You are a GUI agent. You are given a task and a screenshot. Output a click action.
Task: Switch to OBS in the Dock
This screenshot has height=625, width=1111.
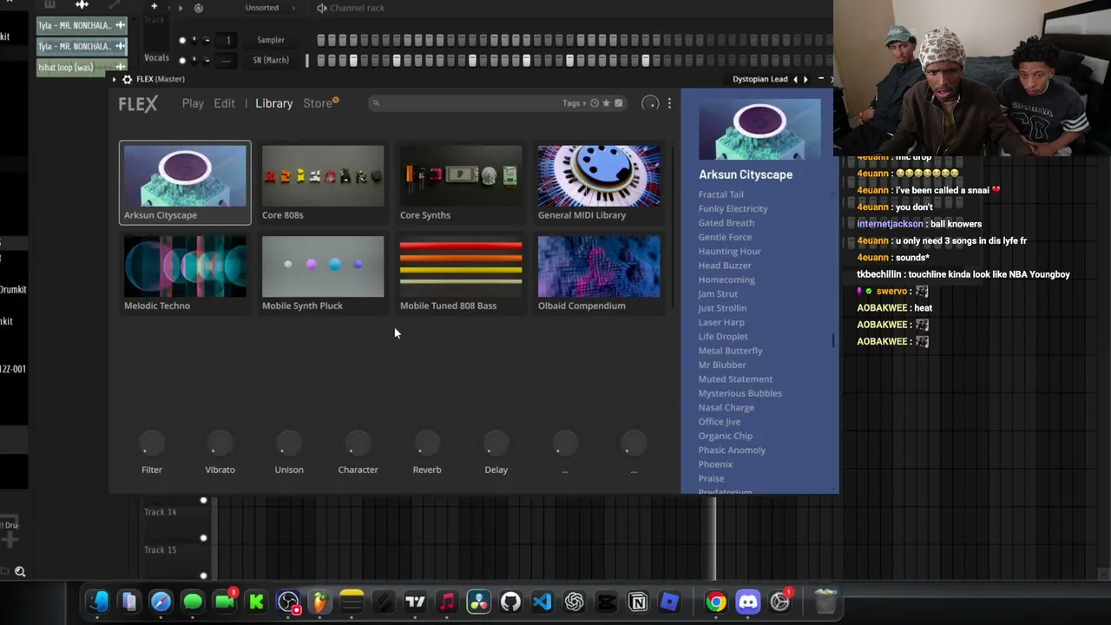(x=288, y=602)
